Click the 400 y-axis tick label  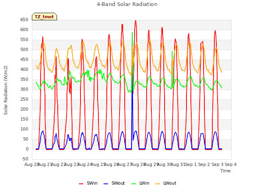pos(24,70)
